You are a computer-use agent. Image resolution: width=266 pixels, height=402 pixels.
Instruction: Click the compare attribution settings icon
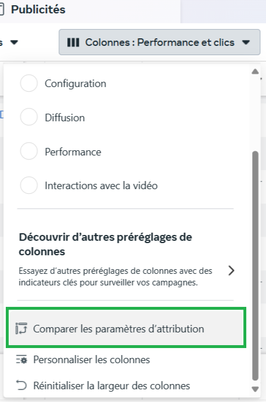pos(21,328)
